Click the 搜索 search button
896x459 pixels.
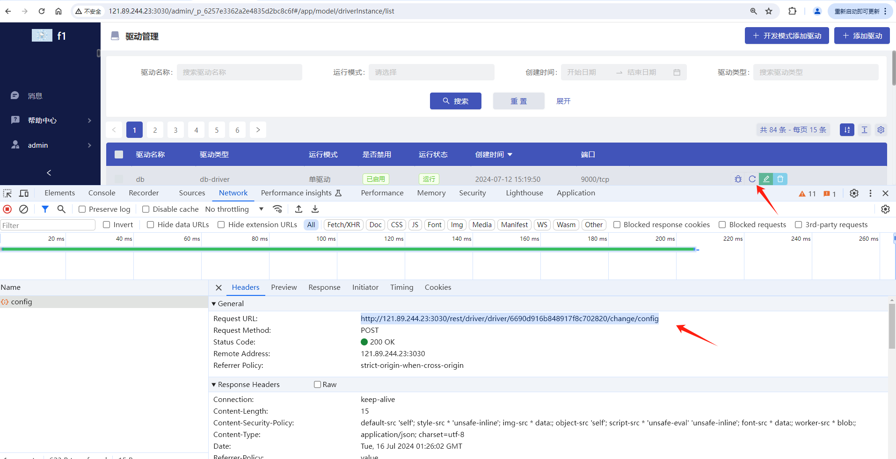pyautogui.click(x=456, y=101)
